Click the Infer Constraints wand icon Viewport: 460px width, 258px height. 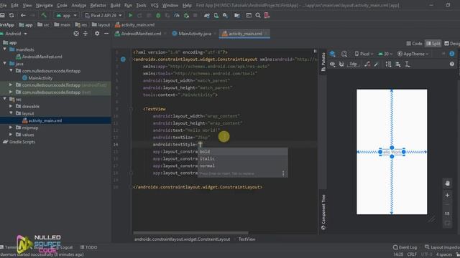click(x=377, y=64)
